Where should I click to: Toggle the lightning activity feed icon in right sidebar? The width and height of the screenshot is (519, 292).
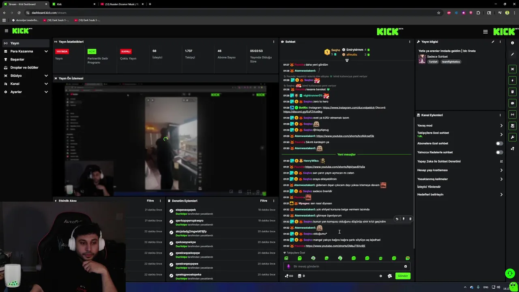click(x=513, y=80)
